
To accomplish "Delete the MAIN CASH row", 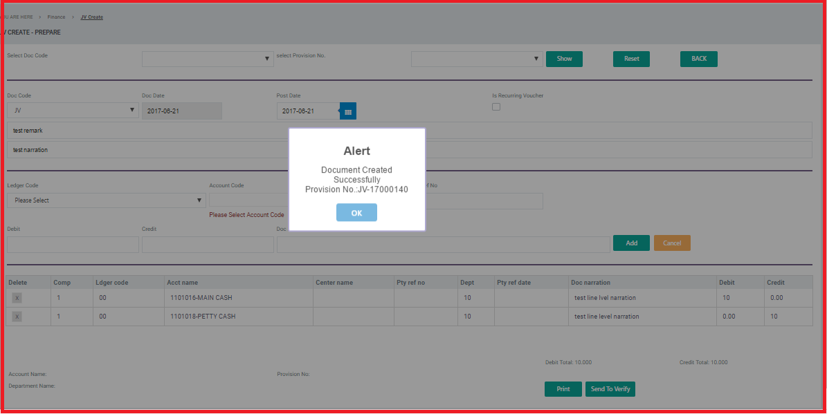I will 17,298.
